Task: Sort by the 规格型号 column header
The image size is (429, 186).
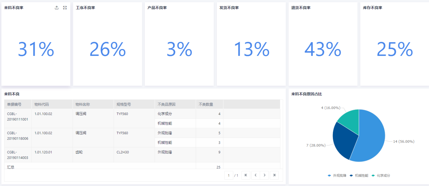Action: (134, 104)
